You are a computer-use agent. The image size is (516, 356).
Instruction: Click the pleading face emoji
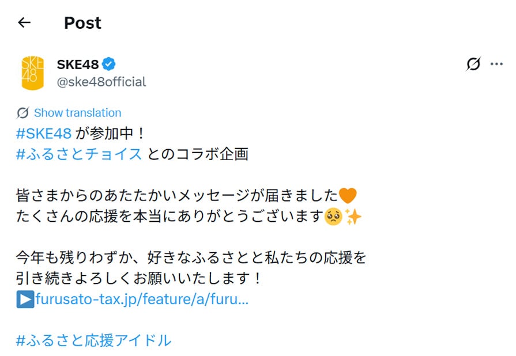coord(333,217)
